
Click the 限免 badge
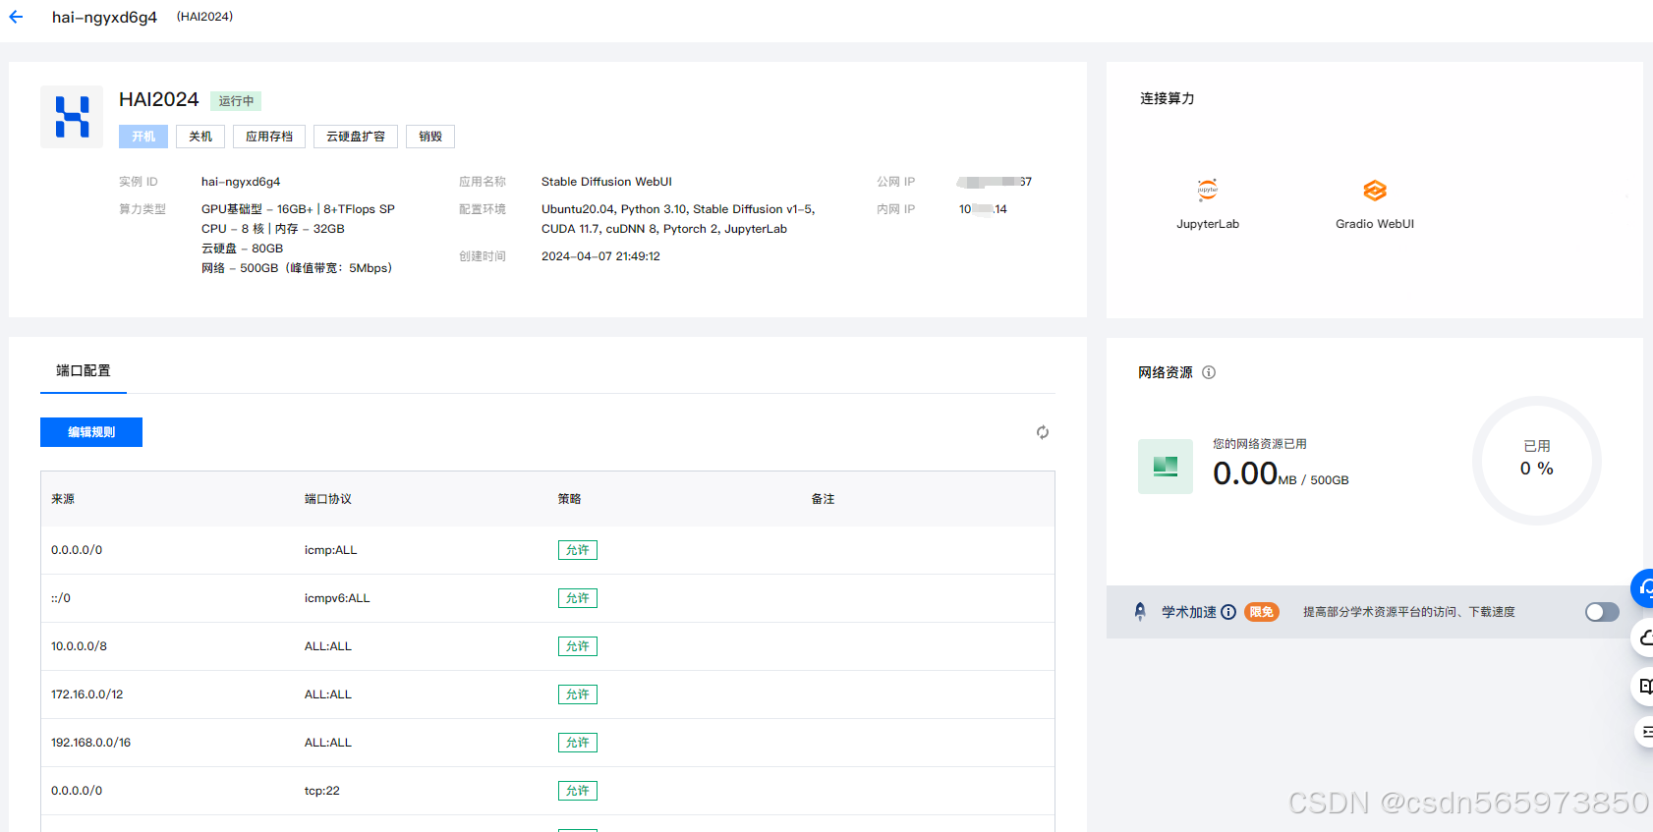tap(1262, 612)
